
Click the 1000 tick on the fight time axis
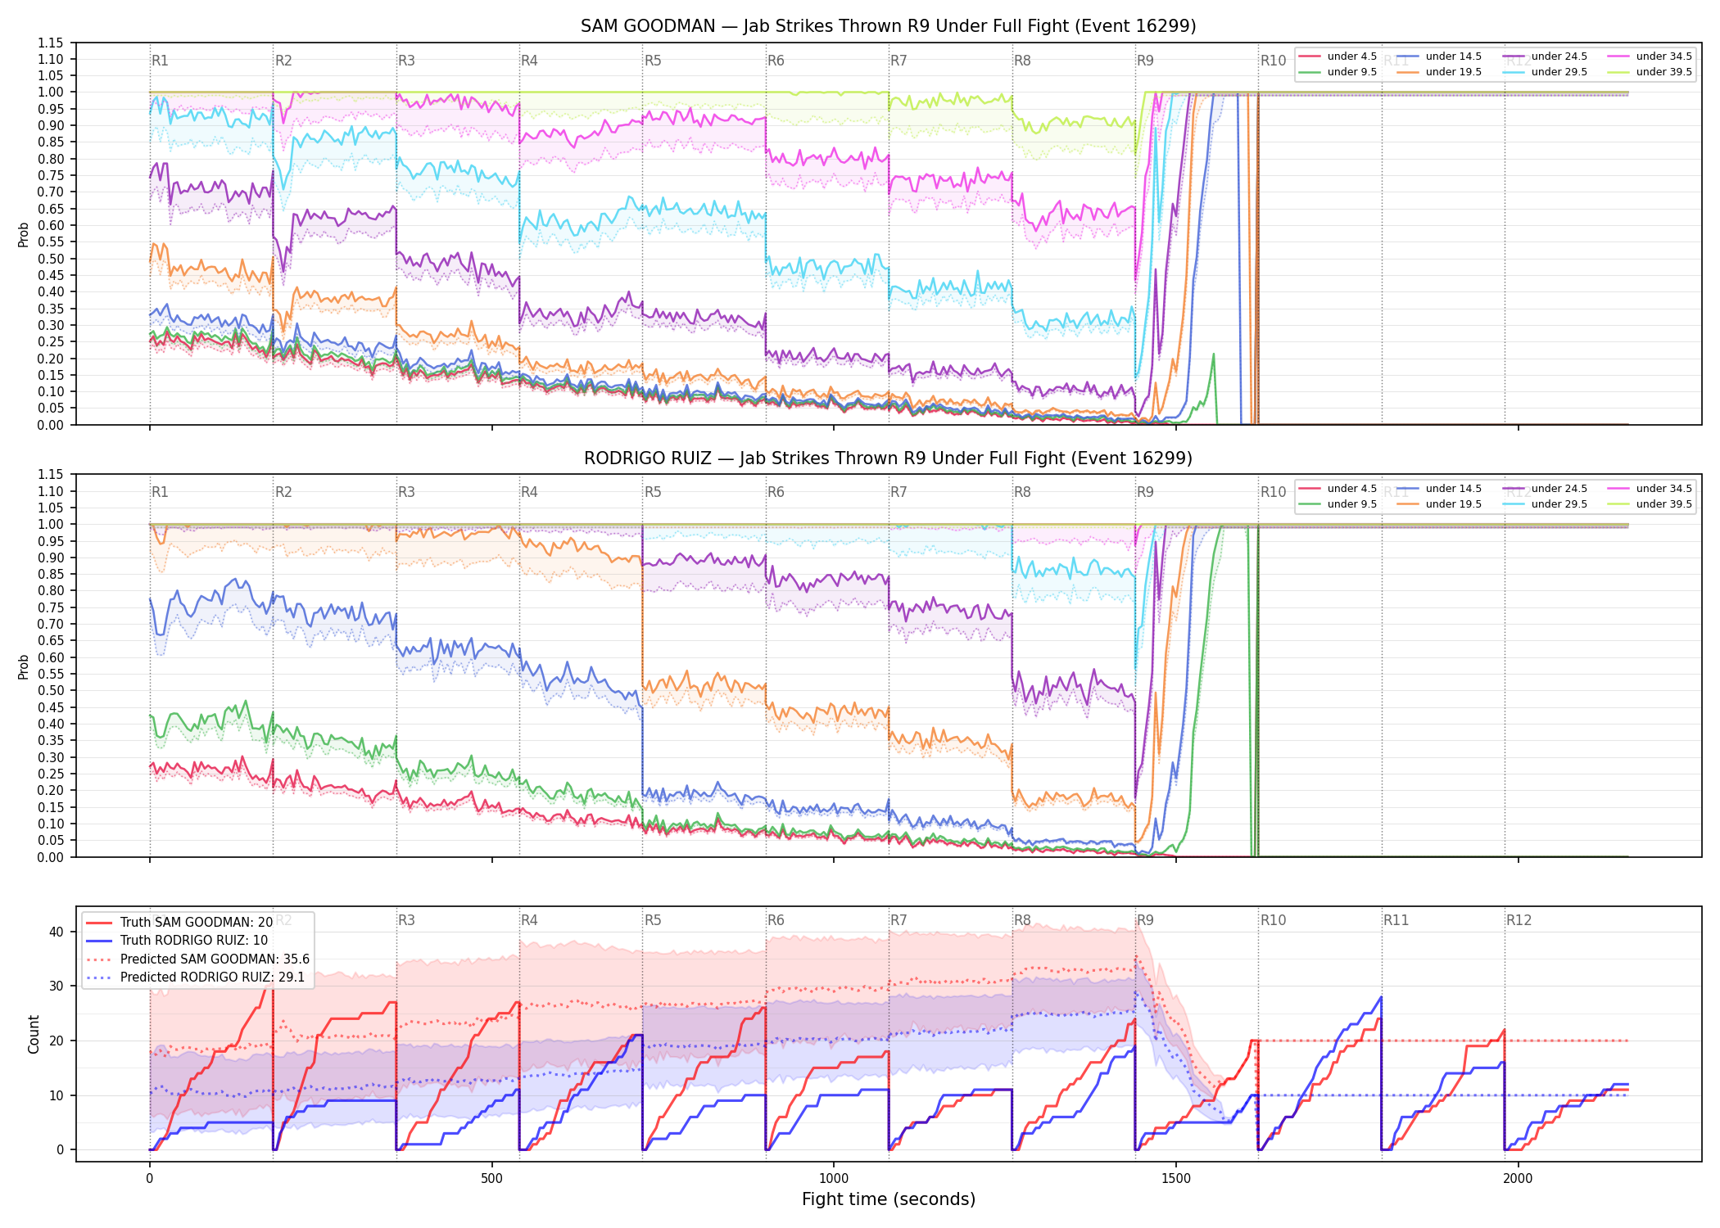coord(834,1179)
